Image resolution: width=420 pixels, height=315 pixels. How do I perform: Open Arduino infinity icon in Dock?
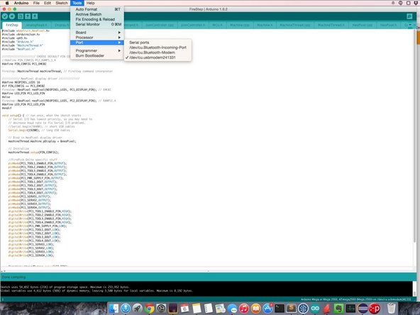(x=315, y=309)
